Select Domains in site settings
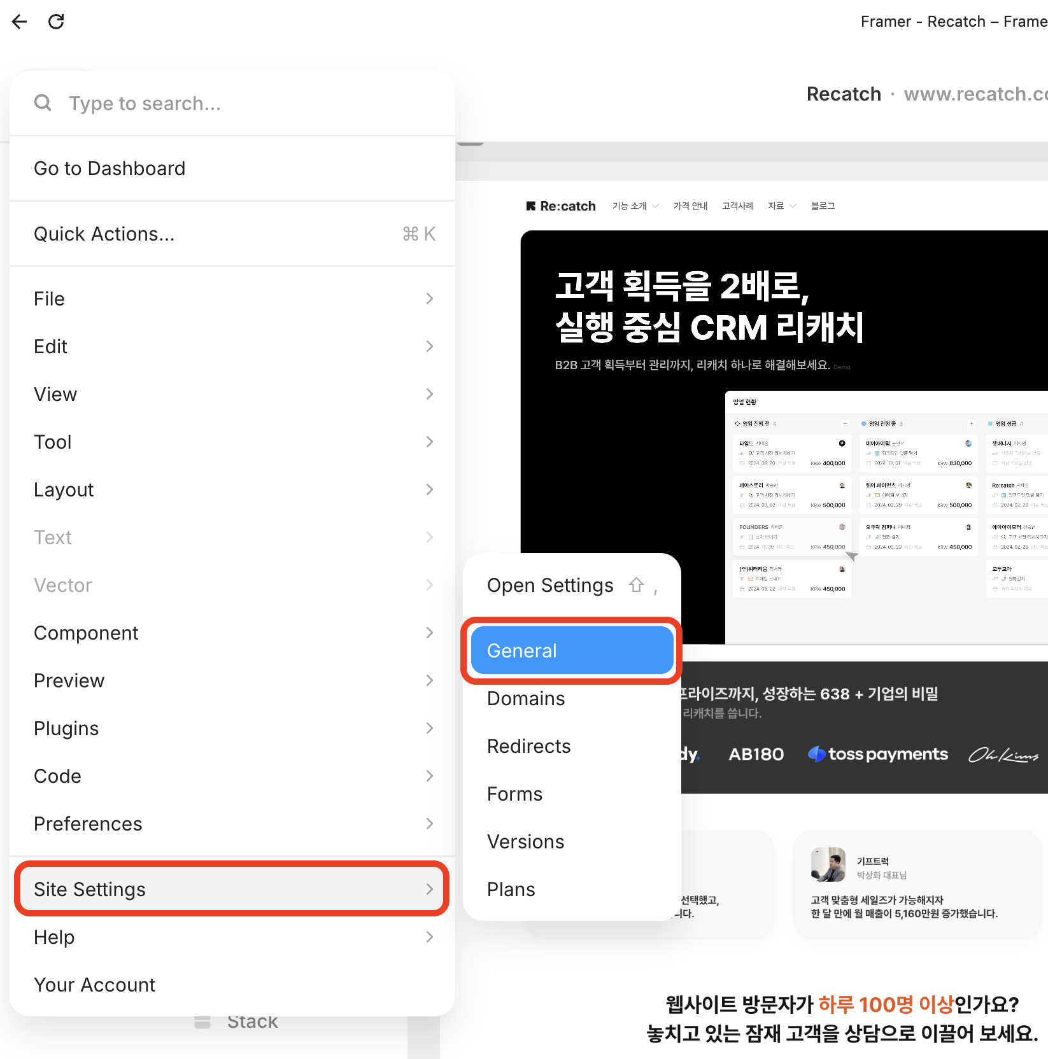Screen dimensions: 1048x1059 pyautogui.click(x=572, y=698)
